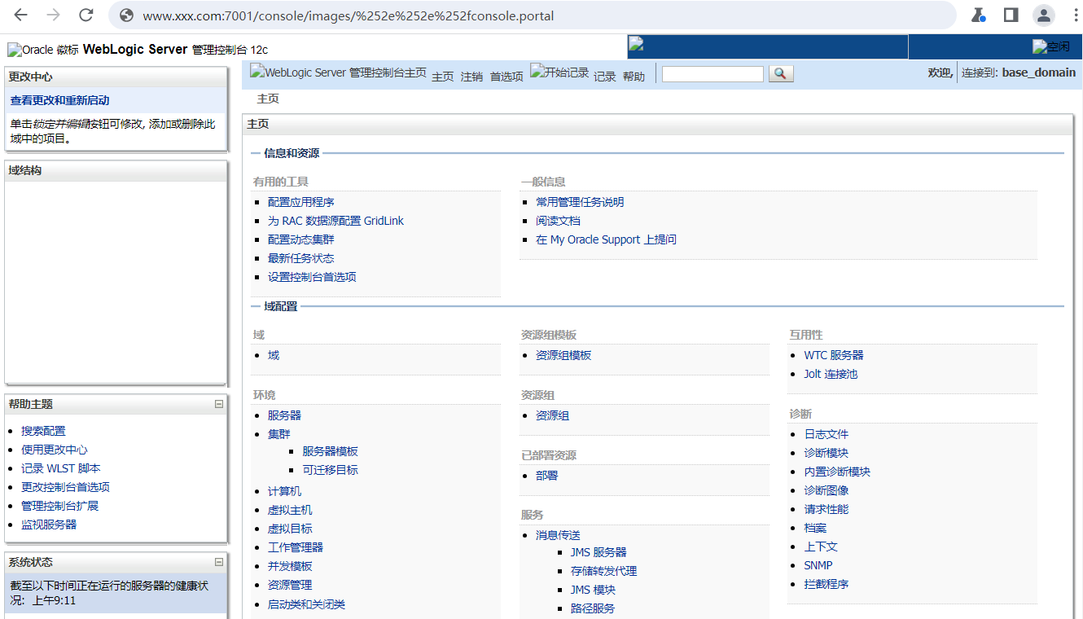Open the 查看更改和重新启动 link

pyautogui.click(x=59, y=100)
